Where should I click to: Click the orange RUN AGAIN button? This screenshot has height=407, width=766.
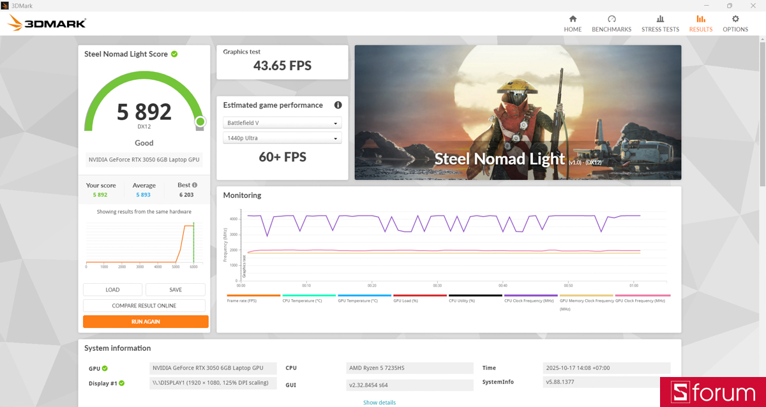tap(146, 322)
